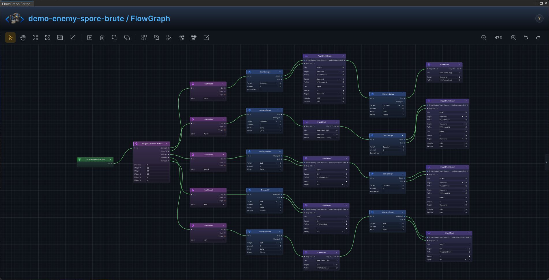Click the grid-with-plus toolbar icon
Image resolution: width=549 pixels, height=280 pixels.
(144, 38)
